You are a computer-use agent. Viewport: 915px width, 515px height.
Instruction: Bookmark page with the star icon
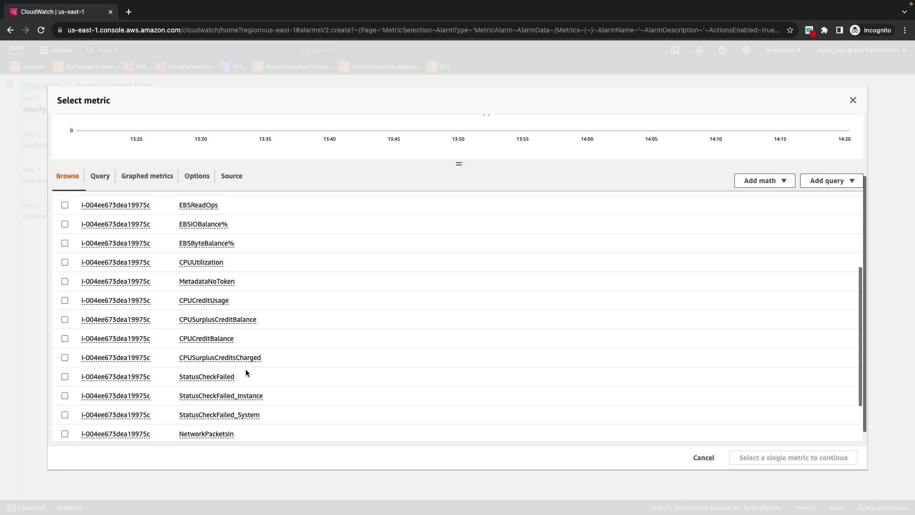[x=790, y=30]
